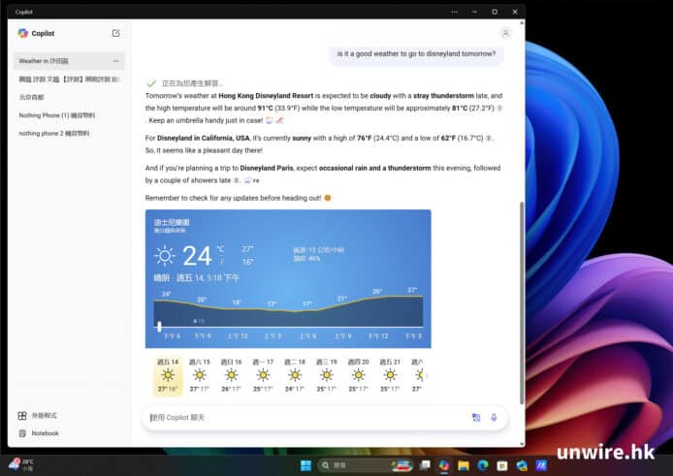
Task: Click the image upload icon in chat box
Action: point(476,418)
